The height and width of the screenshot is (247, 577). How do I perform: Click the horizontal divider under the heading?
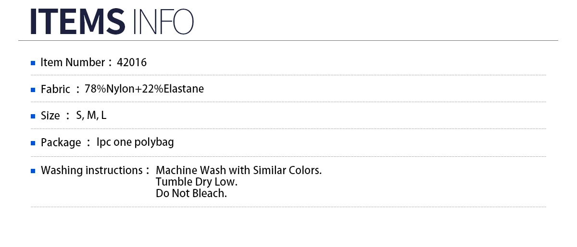point(288,40)
